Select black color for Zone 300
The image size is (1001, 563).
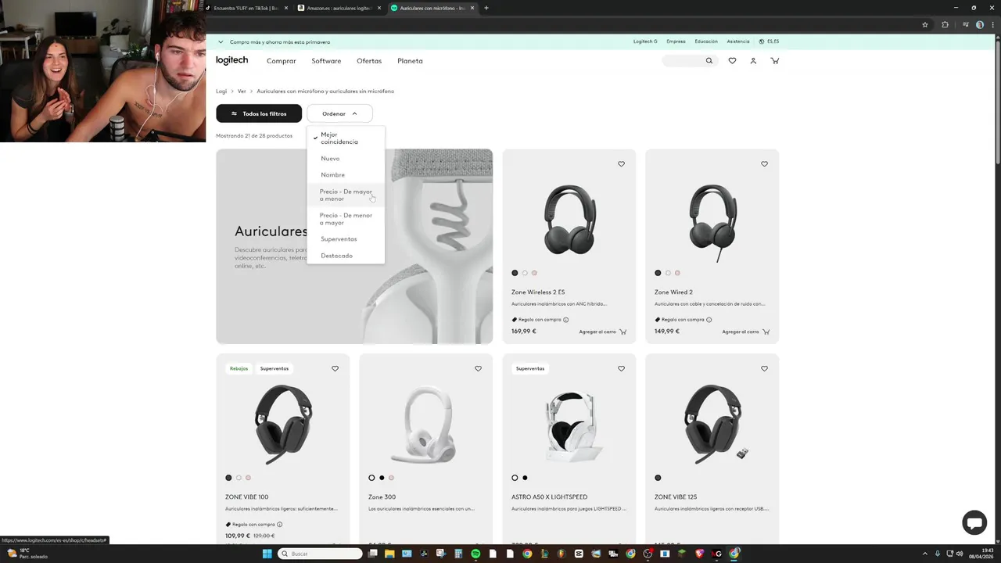(382, 478)
